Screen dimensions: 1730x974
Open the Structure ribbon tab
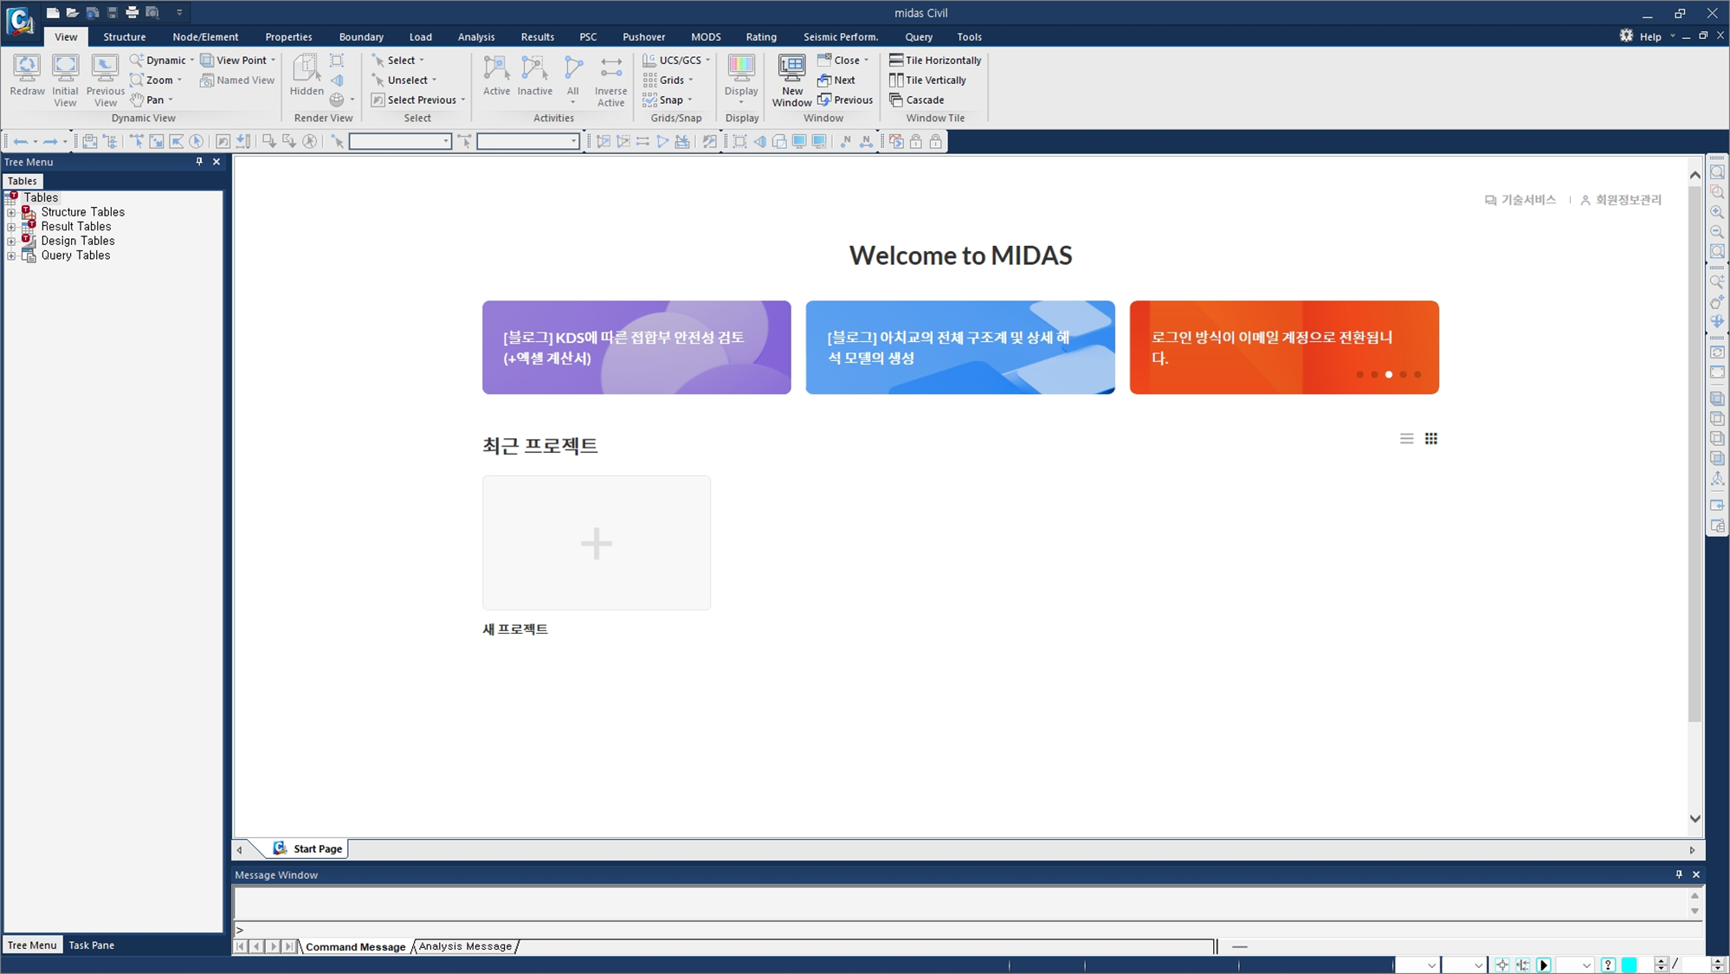coord(125,36)
